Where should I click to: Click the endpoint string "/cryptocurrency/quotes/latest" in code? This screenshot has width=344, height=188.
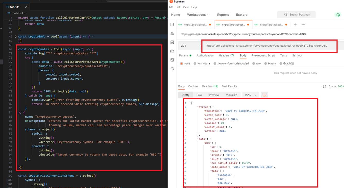tap(83, 66)
